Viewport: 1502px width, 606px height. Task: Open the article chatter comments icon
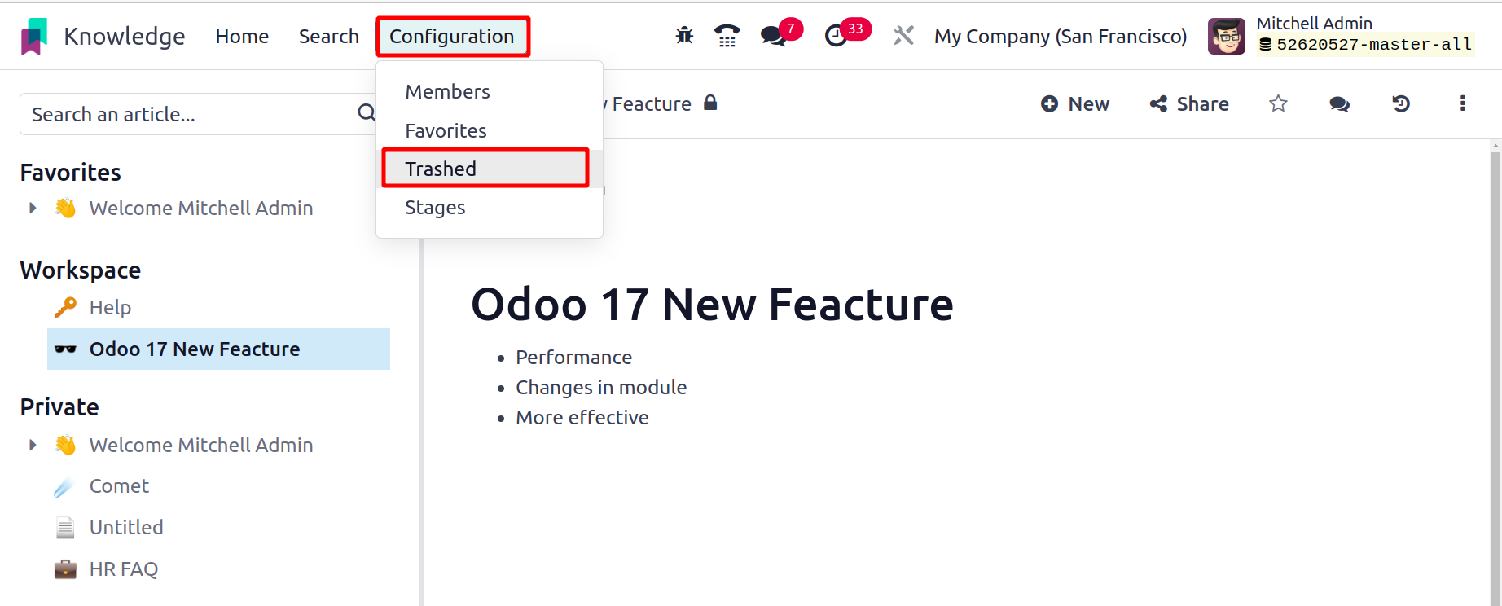pos(1339,103)
